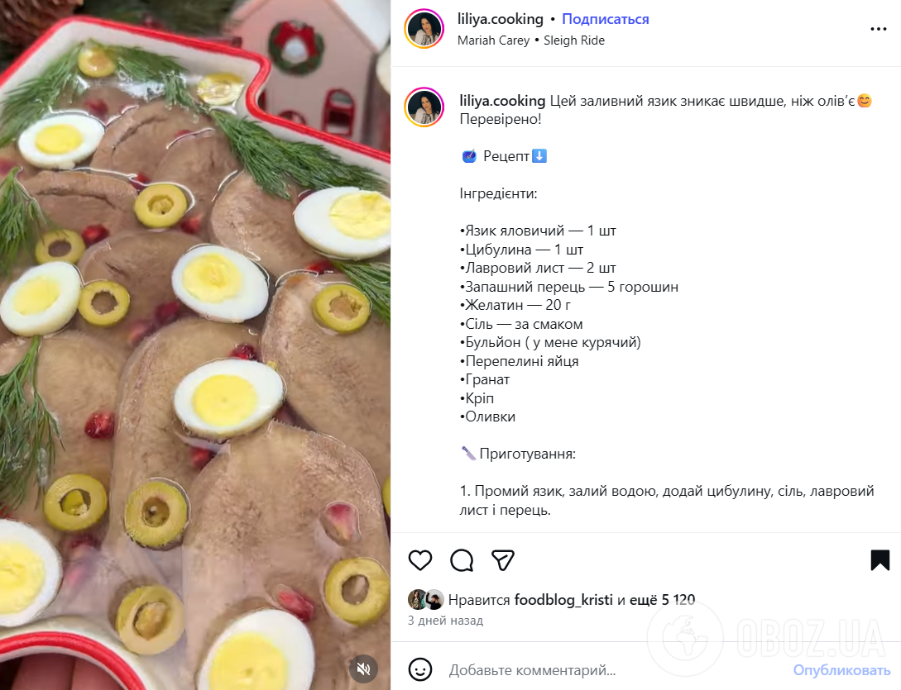Click the likers' small avatar icons

click(x=425, y=600)
